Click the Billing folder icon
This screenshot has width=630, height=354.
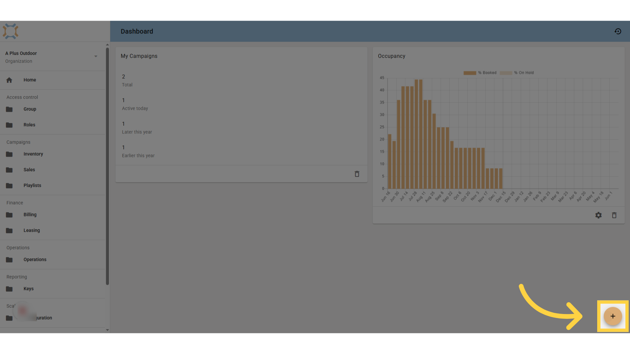(9, 215)
